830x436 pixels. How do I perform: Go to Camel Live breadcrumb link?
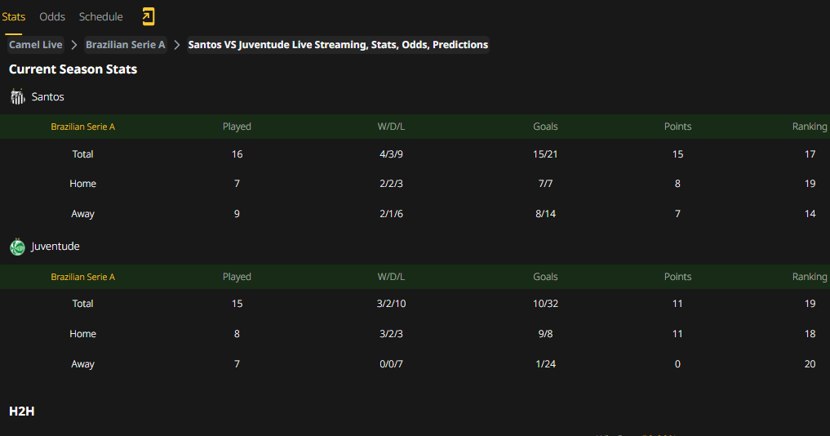(35, 45)
